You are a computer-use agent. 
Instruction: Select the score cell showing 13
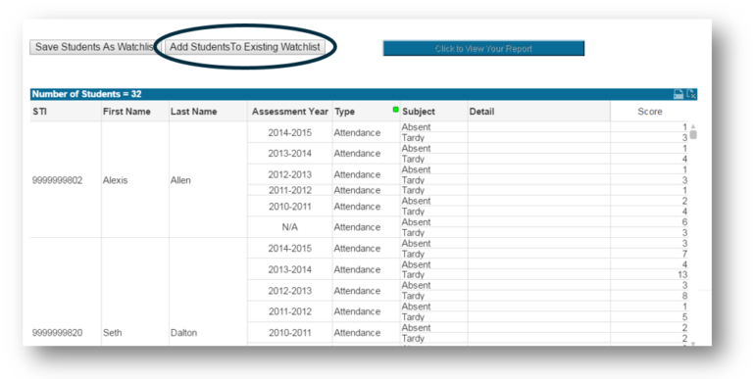click(649, 274)
